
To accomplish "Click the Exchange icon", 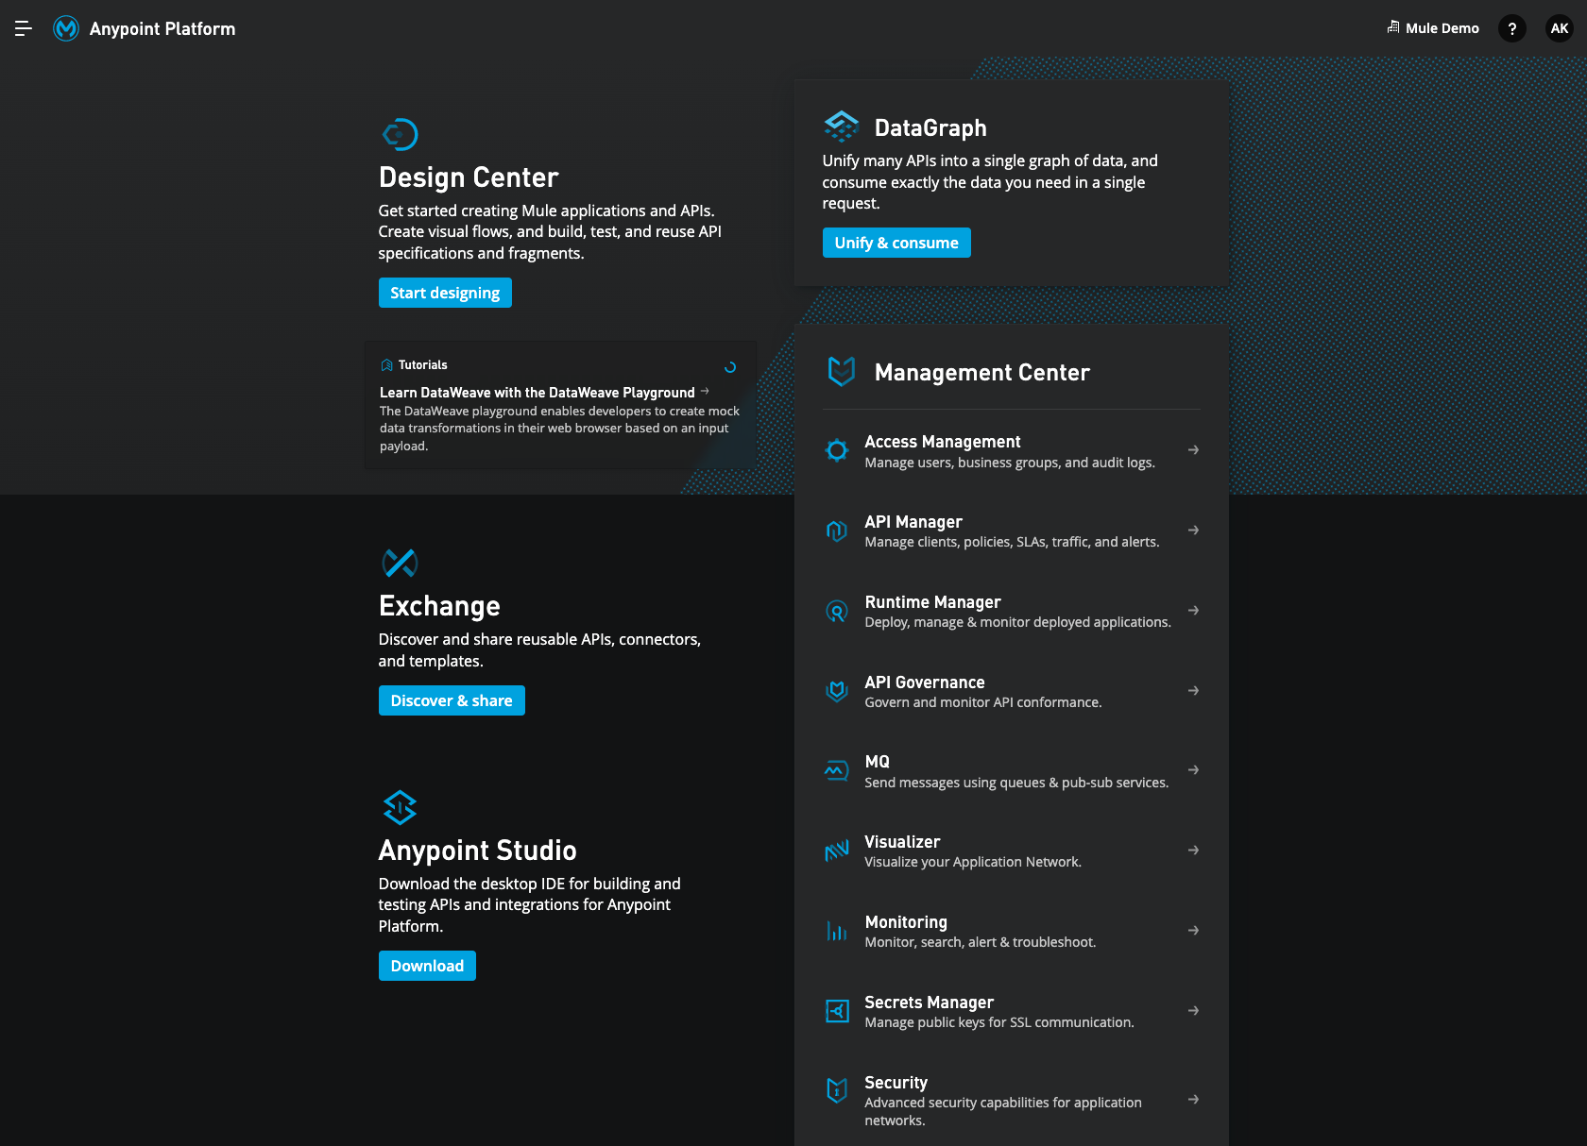I will (400, 563).
